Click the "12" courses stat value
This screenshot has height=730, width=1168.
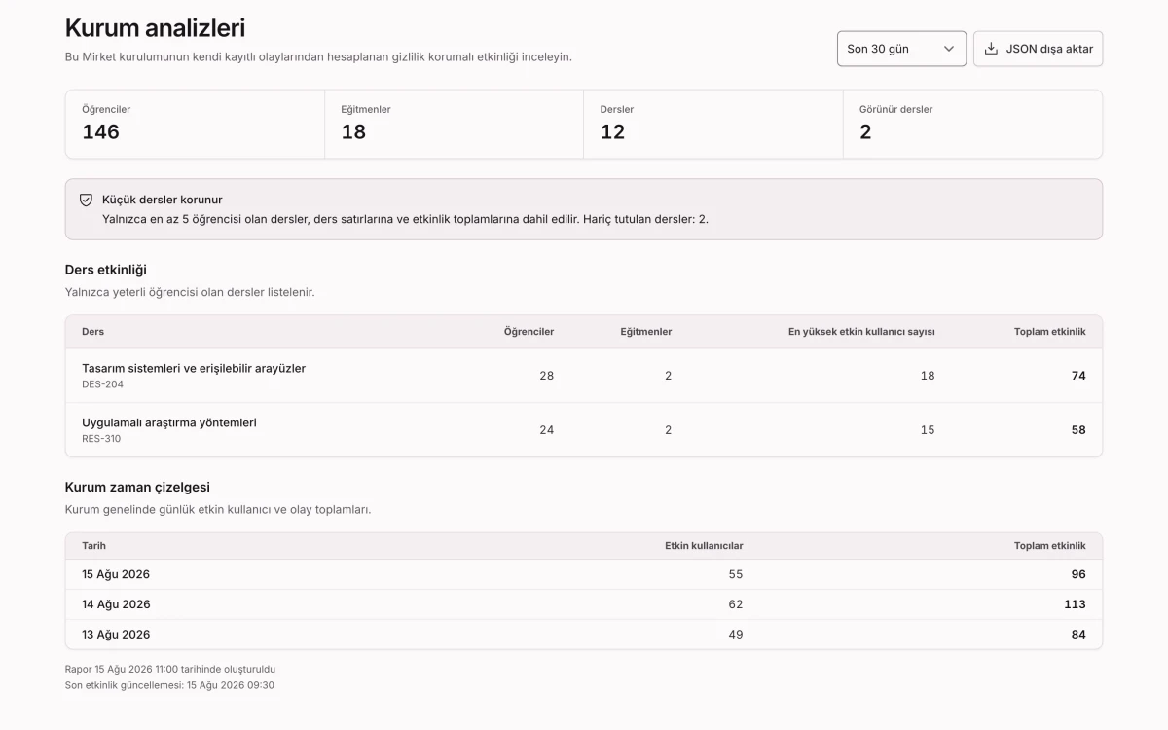(612, 132)
